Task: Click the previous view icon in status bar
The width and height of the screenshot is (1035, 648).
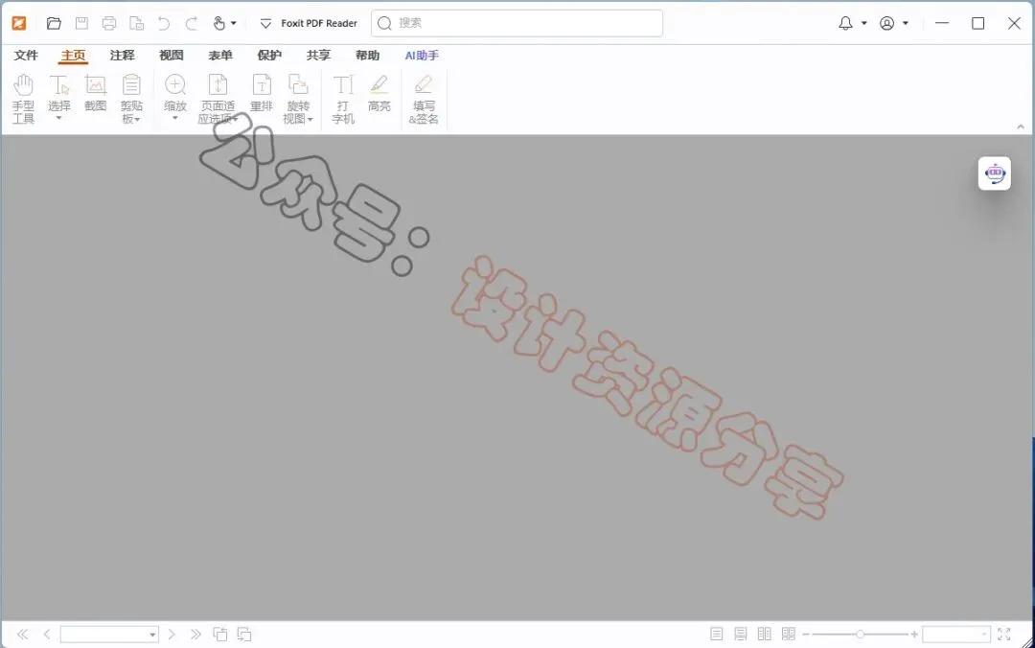Action: pos(220,635)
